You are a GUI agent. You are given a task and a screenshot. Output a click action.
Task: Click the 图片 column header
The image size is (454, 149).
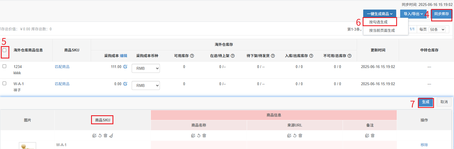pyautogui.click(x=27, y=120)
